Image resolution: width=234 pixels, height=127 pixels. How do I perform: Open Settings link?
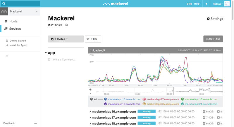click(x=215, y=19)
